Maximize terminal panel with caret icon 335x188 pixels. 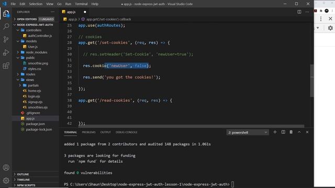tap(299, 132)
